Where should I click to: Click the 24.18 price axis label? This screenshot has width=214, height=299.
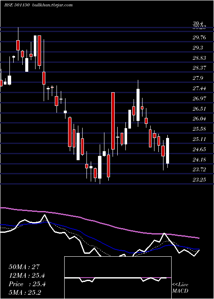tap(199, 160)
